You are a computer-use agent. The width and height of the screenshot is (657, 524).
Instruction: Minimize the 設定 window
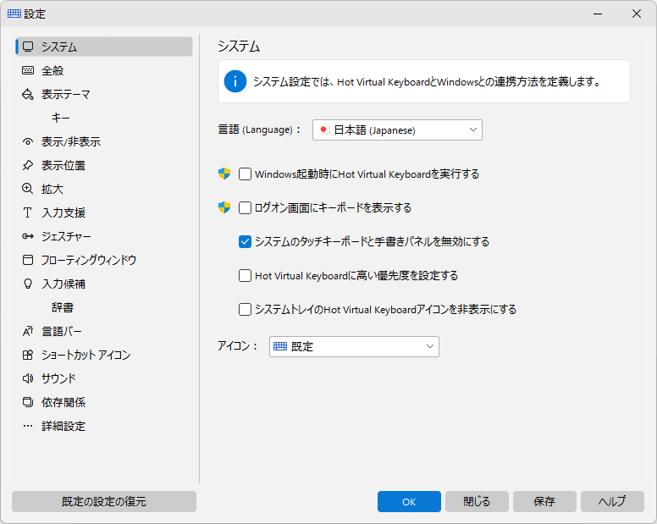[598, 14]
